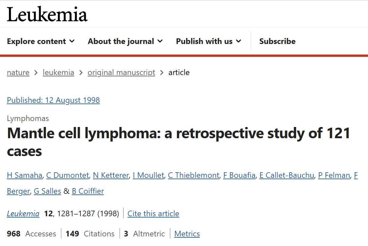
Task: Open author E Callet-Bauchu
Action: click(x=287, y=175)
